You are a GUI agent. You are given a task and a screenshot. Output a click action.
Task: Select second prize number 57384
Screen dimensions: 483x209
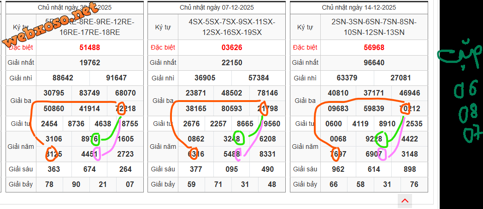[x=258, y=78]
